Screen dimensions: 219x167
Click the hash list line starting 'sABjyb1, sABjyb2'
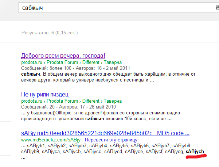tap(106, 145)
